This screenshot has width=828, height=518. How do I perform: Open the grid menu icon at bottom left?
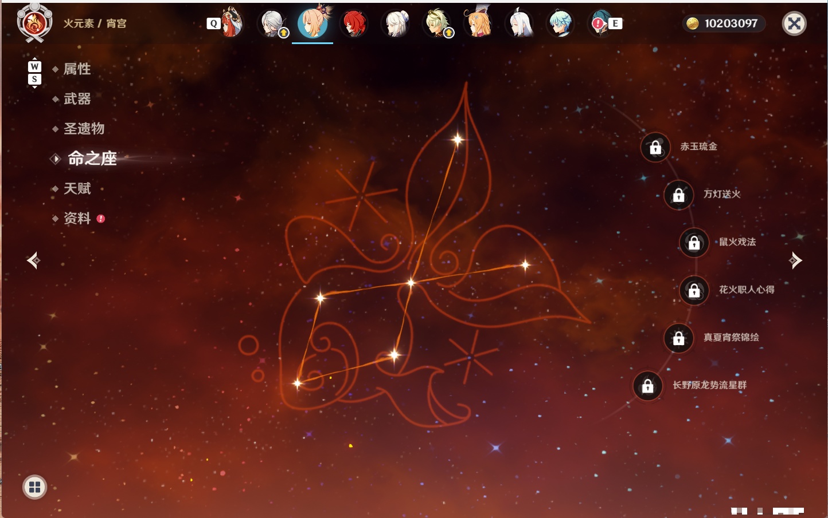(x=34, y=487)
